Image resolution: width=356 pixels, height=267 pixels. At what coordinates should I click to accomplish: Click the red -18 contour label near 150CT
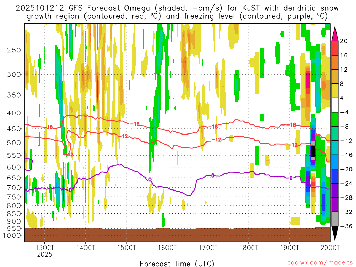[x=135, y=124]
